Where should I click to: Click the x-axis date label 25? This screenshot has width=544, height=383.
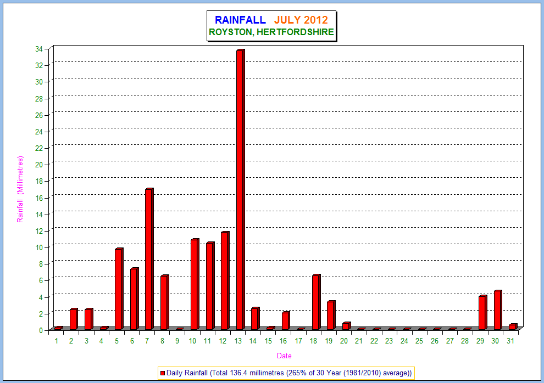click(419, 341)
